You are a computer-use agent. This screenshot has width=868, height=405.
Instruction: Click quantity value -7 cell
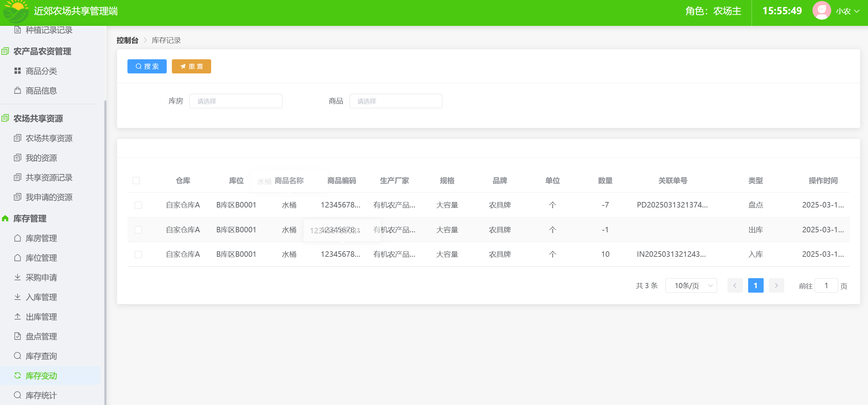(605, 205)
